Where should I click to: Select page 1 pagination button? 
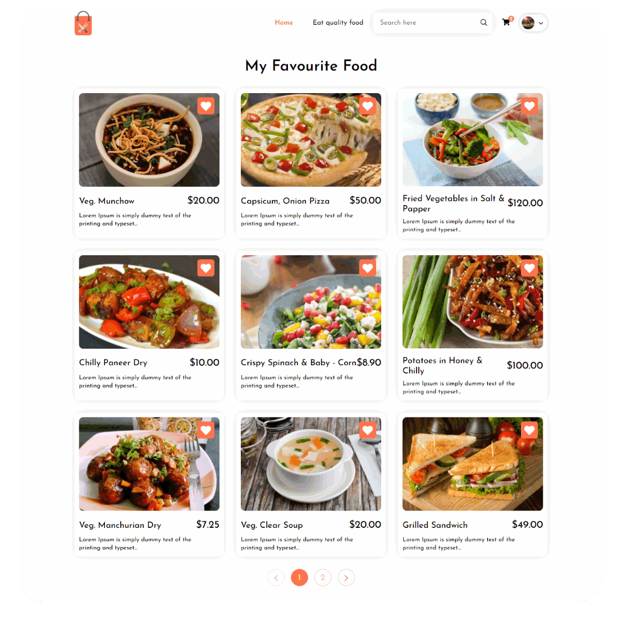[x=299, y=577]
